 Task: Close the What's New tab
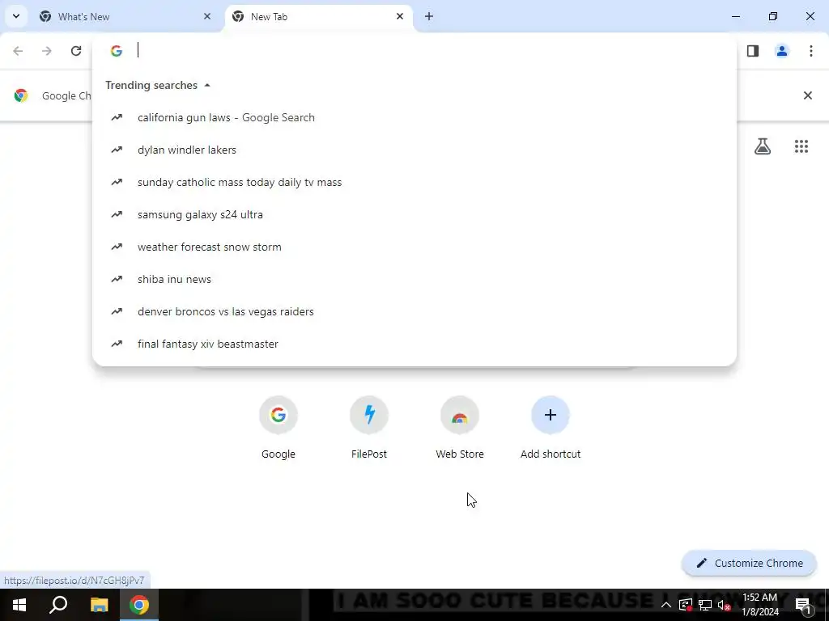207,16
